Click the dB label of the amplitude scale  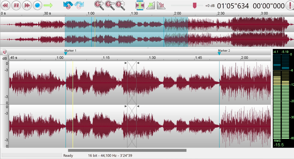tap(5, 59)
